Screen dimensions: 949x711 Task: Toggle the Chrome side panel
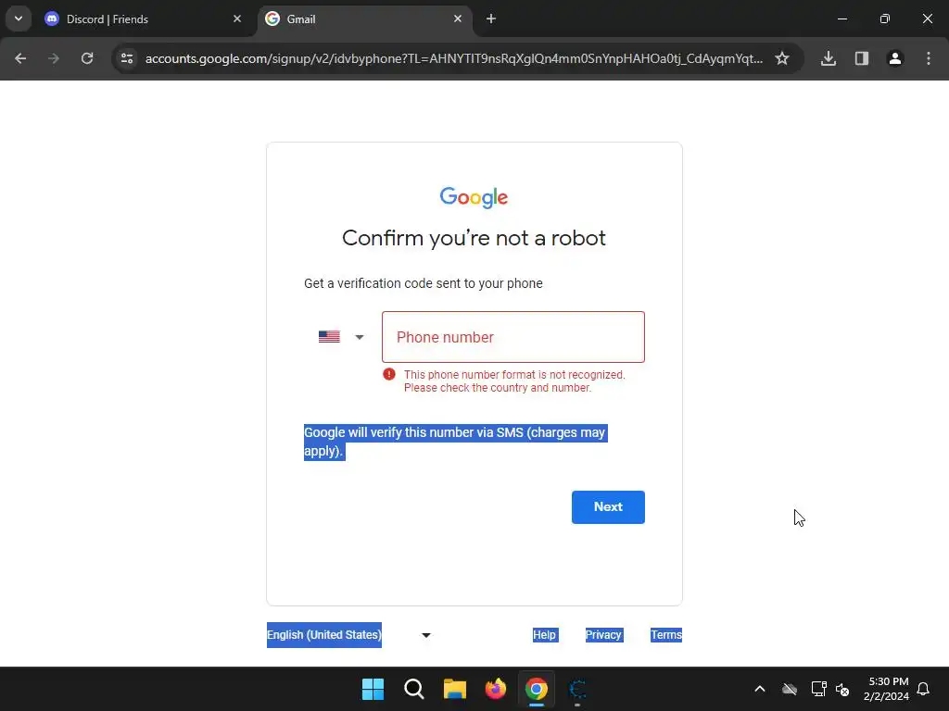[x=862, y=58]
